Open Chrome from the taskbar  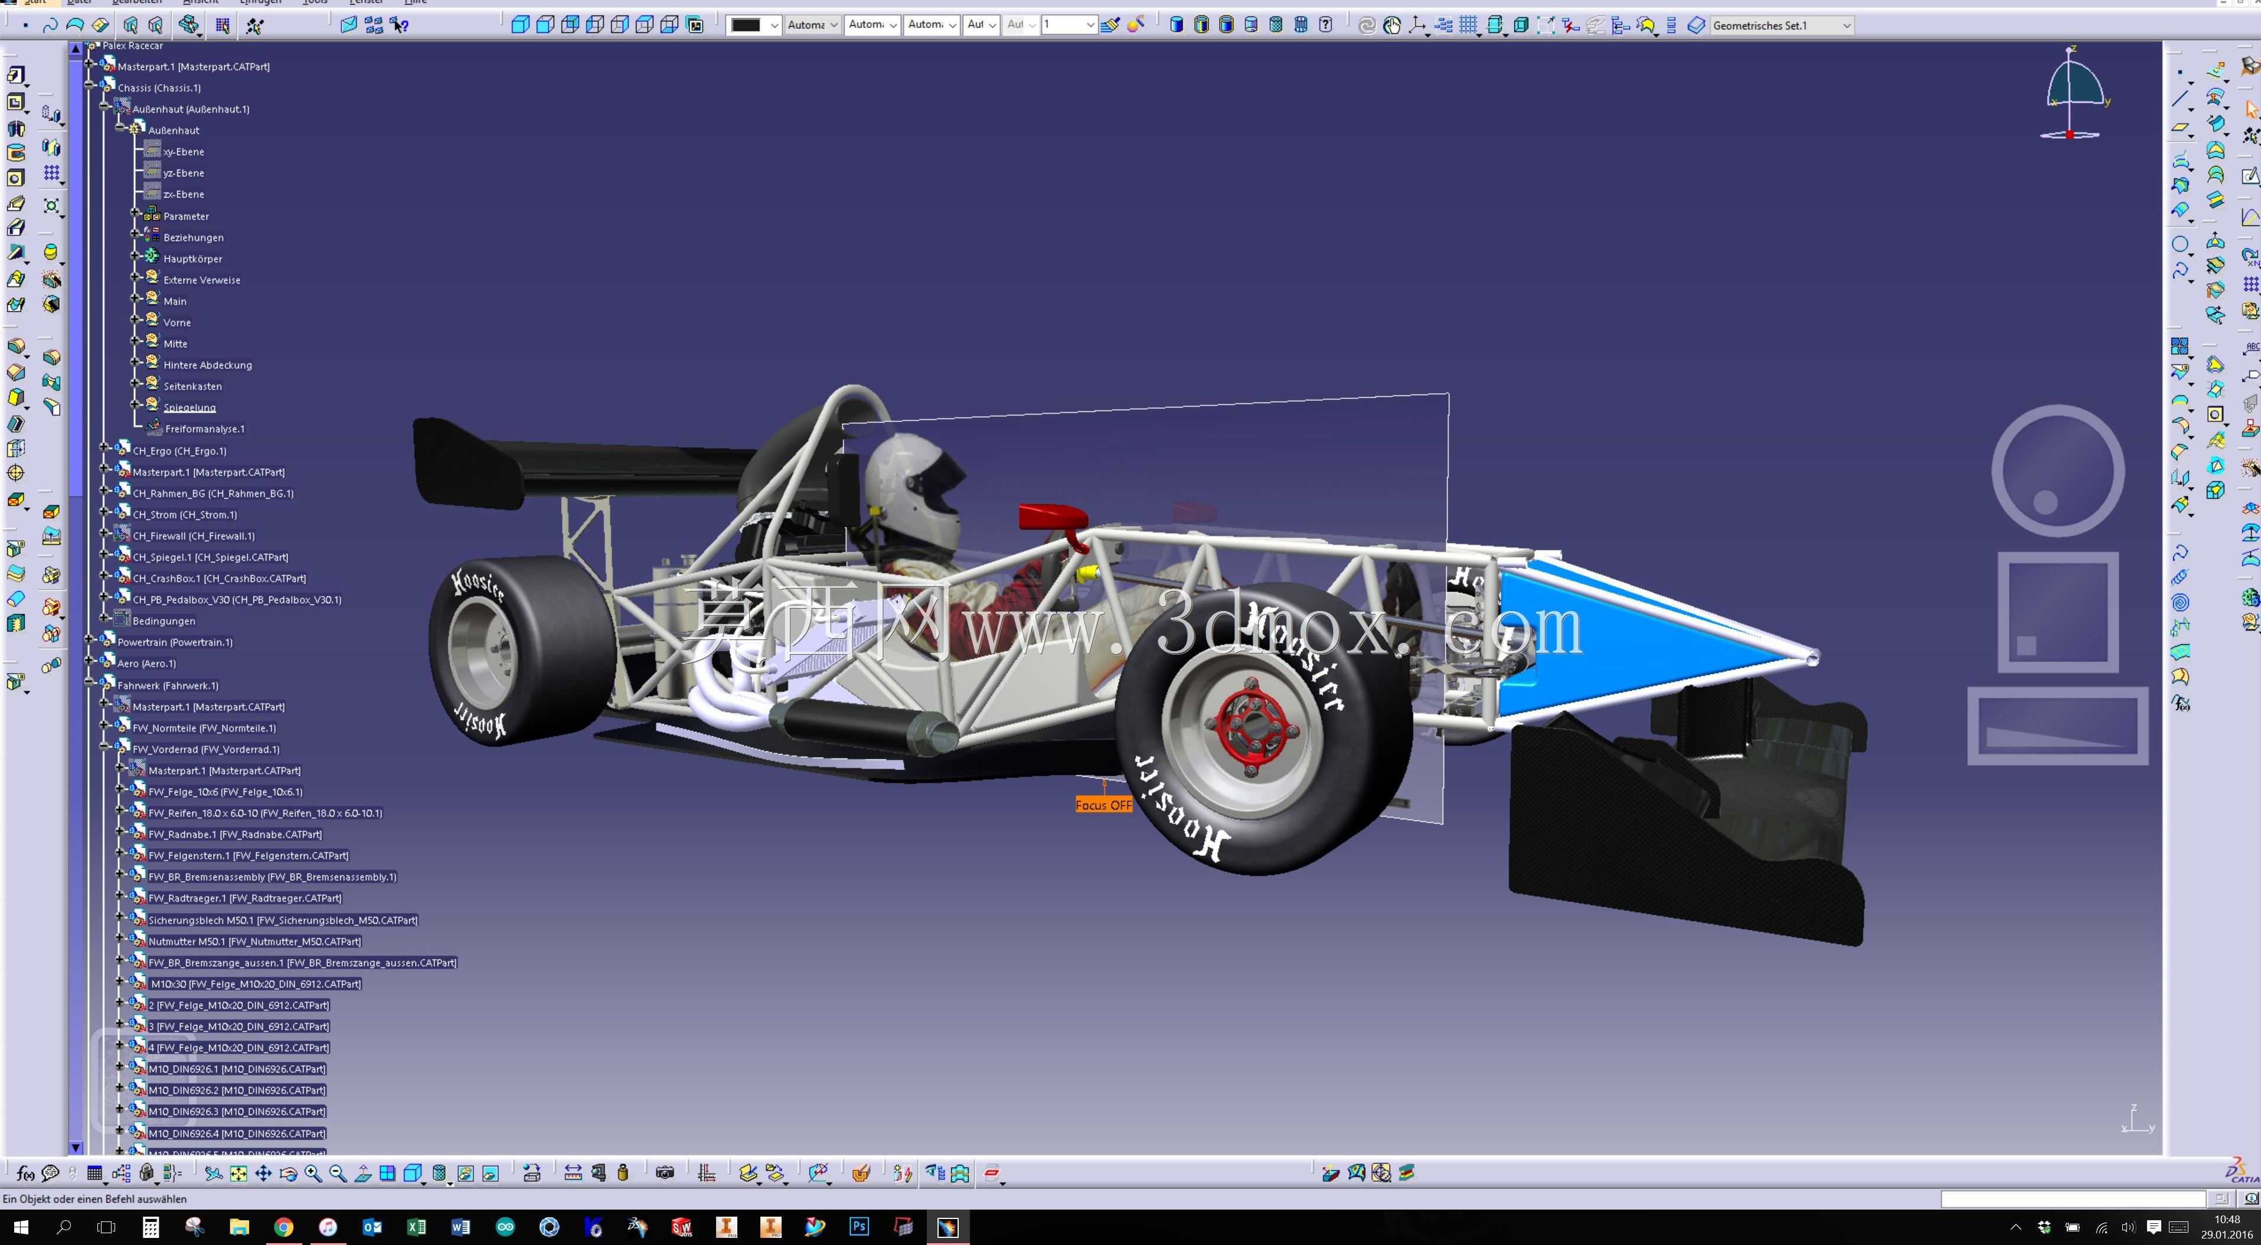283,1227
